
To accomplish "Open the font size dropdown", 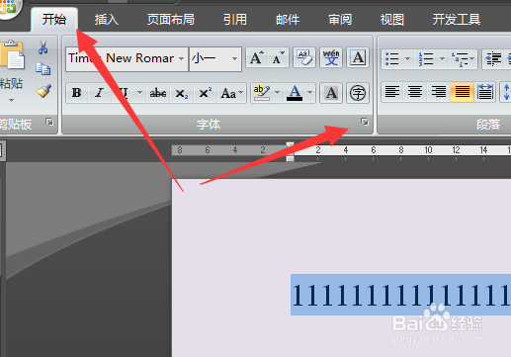I will point(234,58).
